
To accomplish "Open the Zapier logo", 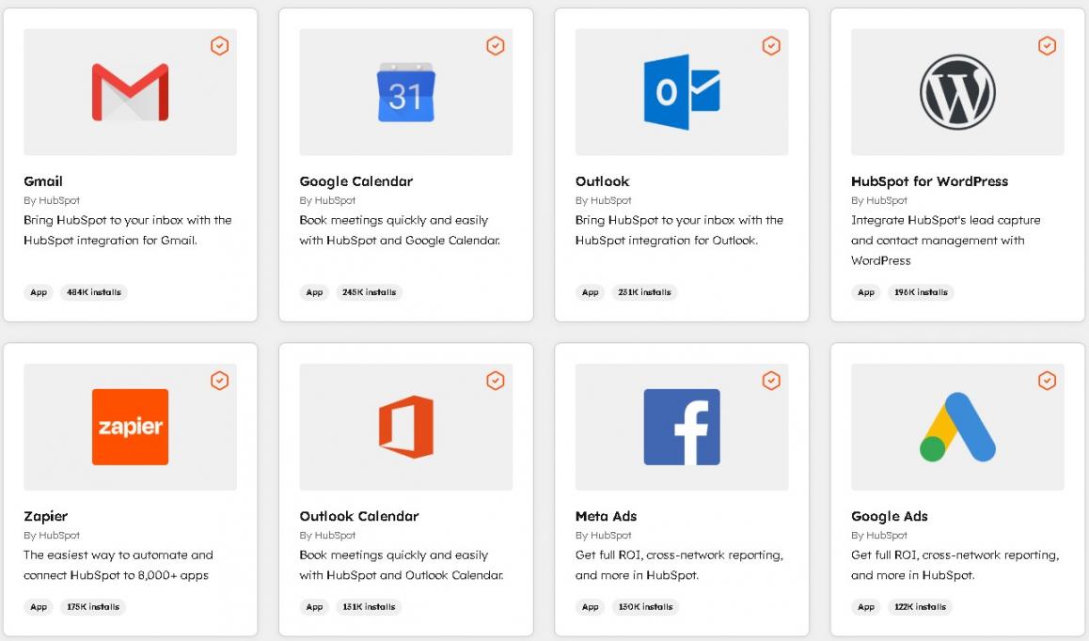I will point(130,427).
